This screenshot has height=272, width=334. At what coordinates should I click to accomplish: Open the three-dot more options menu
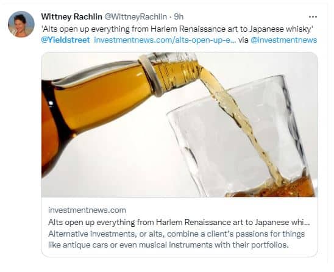(x=313, y=16)
